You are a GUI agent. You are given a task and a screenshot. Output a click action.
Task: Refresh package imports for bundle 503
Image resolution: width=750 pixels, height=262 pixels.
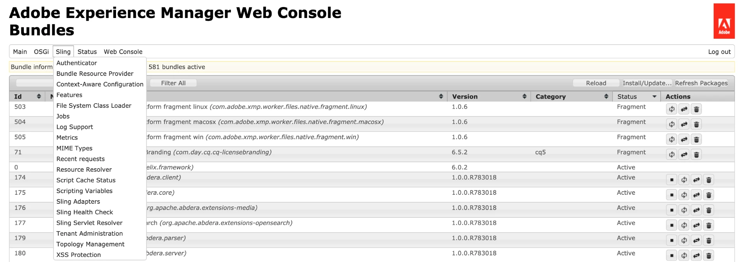671,109
